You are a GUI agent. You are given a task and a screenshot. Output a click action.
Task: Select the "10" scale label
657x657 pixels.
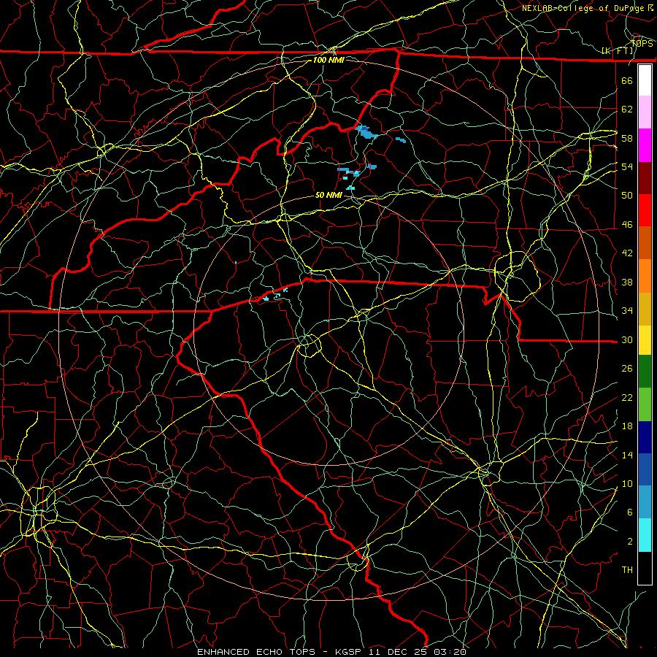tap(627, 484)
